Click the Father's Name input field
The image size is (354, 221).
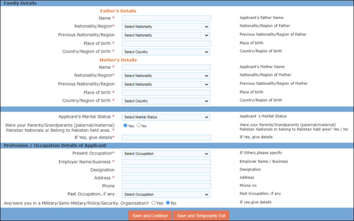(x=166, y=18)
